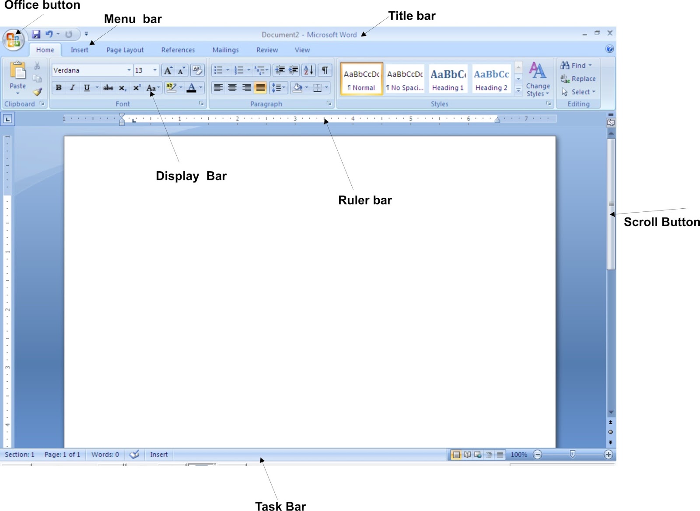Click the proofing check icon in status bar
This screenshot has width=700, height=511.
pyautogui.click(x=134, y=454)
